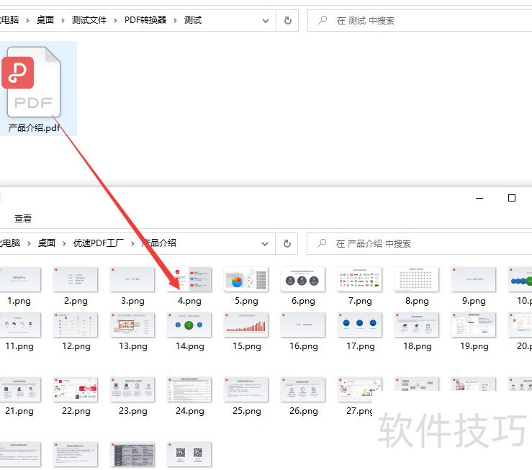This screenshot has width=532, height=470.
Task: Select thumbnail 7.png with logos
Action: (360, 279)
